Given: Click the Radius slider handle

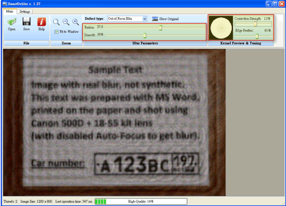Looking at the screenshot, I should point(161,28).
